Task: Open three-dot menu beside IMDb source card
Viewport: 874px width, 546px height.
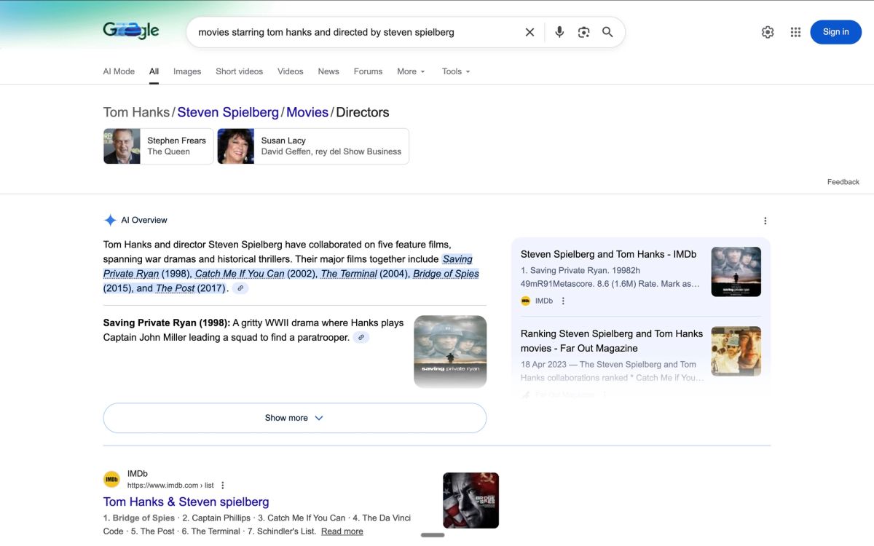Action: [x=563, y=301]
